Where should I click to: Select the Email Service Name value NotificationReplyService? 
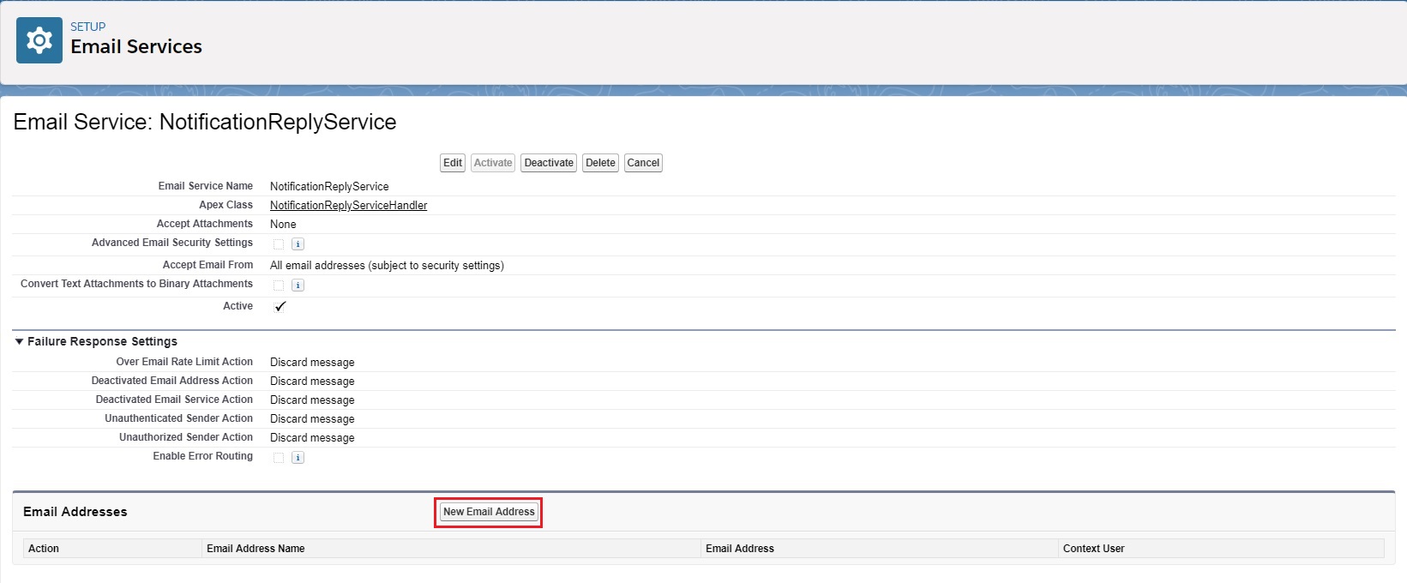pos(329,187)
